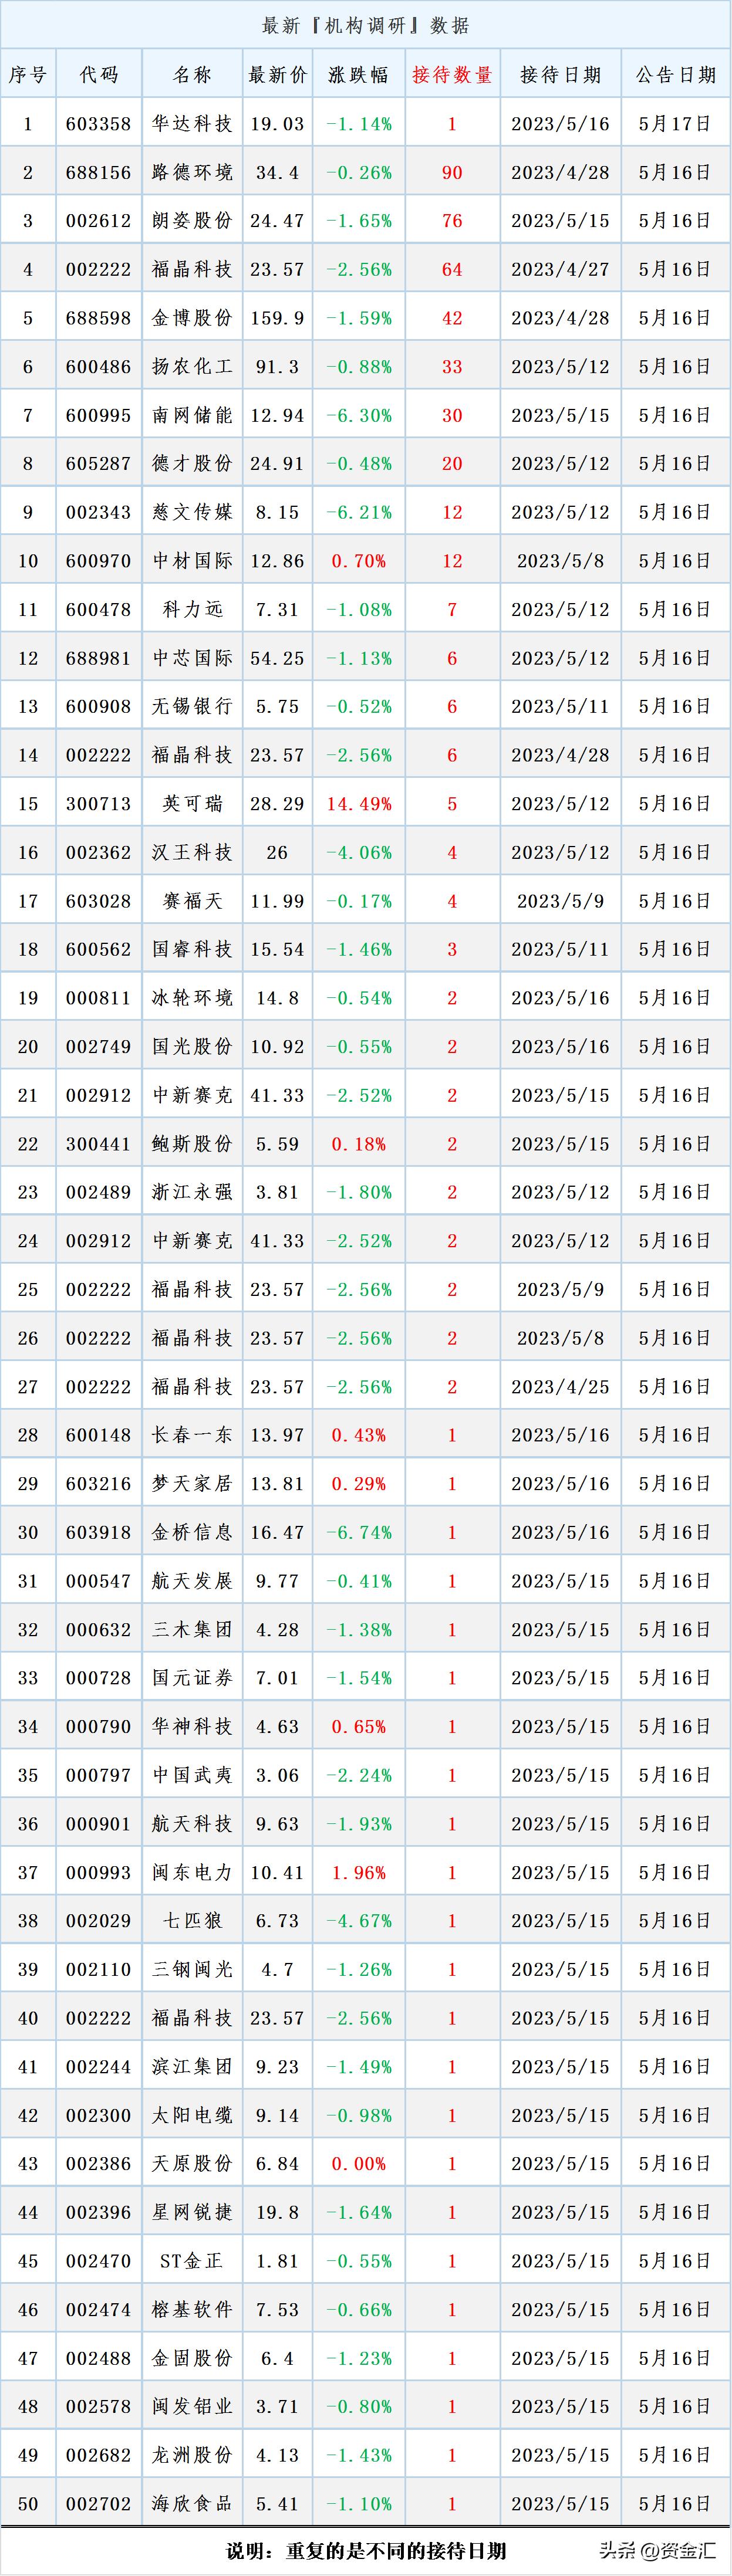
Task: Select stock name 华神科技
Action: pyautogui.click(x=192, y=1727)
